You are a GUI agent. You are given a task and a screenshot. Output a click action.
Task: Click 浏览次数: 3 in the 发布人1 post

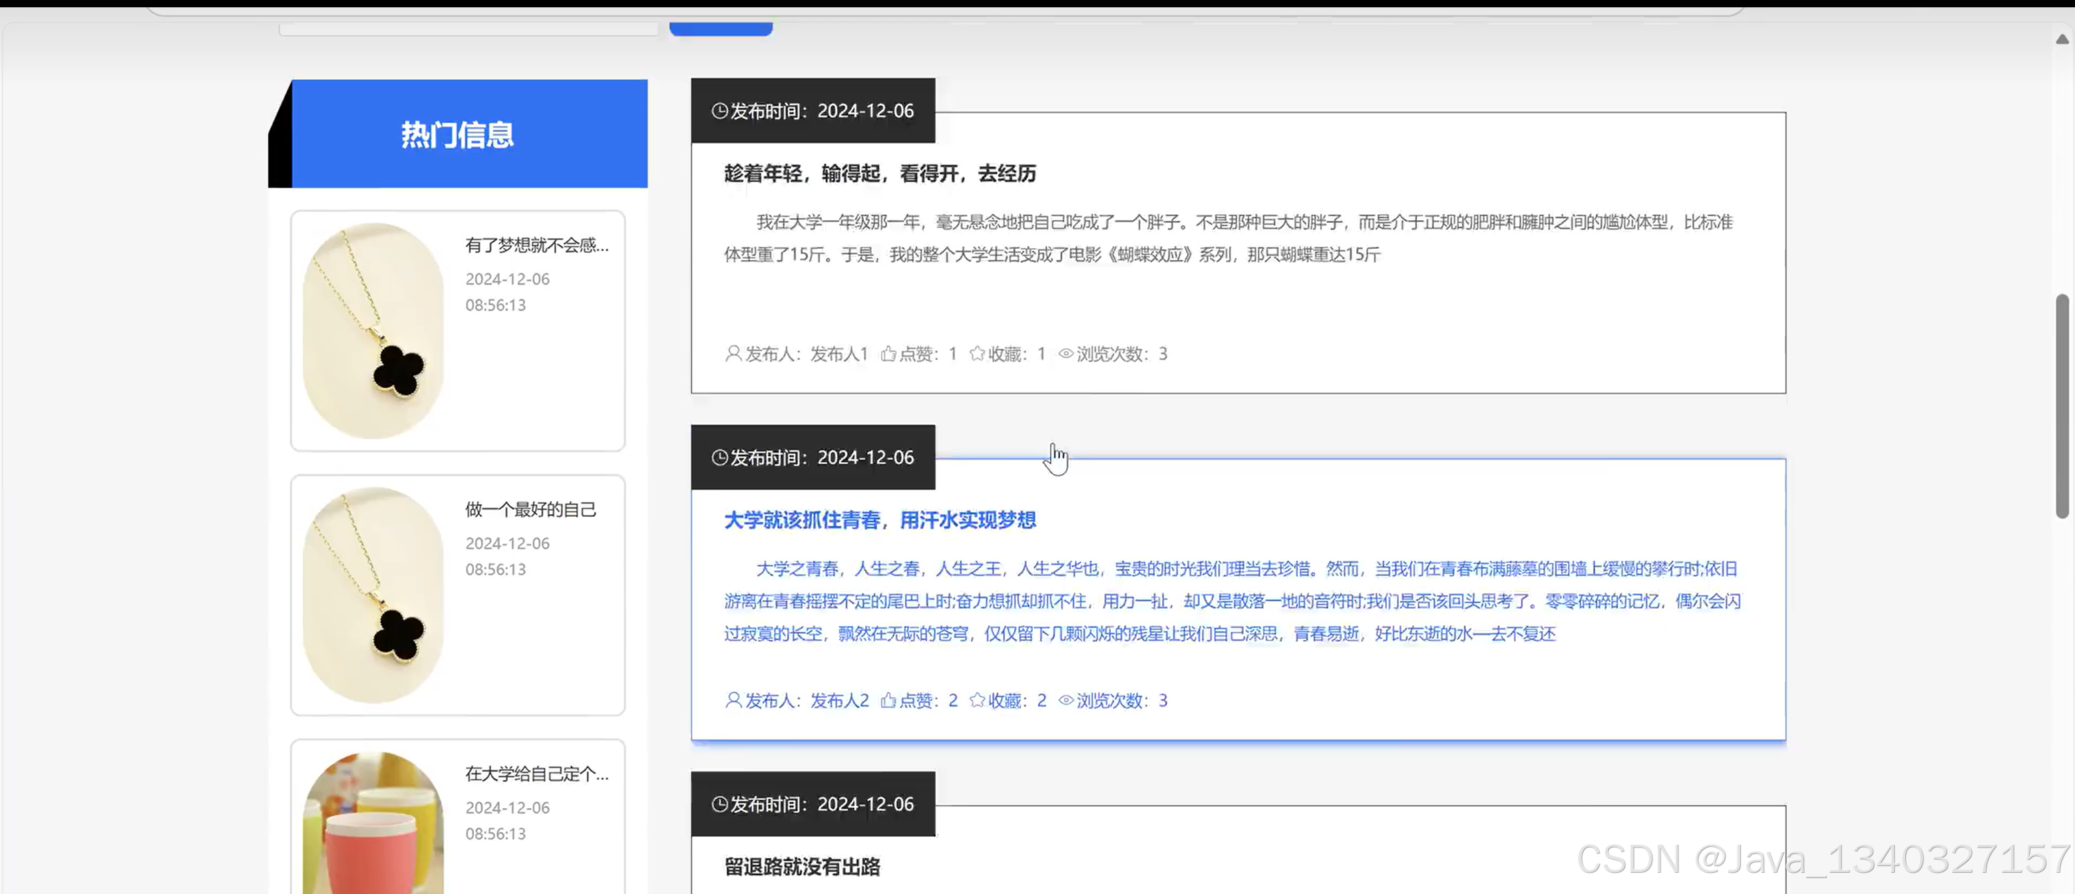(1122, 354)
